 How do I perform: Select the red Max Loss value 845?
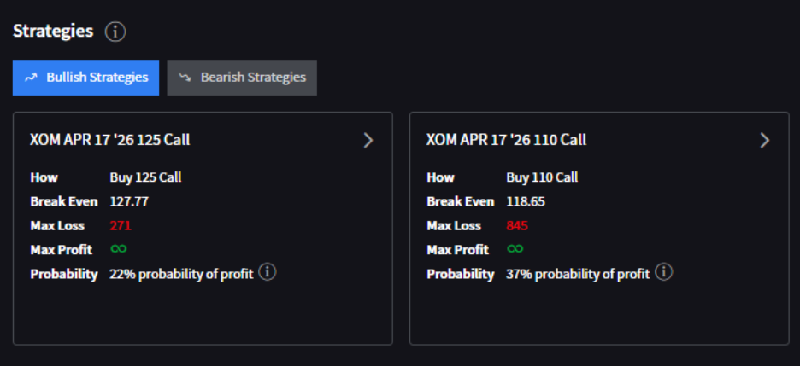[x=517, y=226]
